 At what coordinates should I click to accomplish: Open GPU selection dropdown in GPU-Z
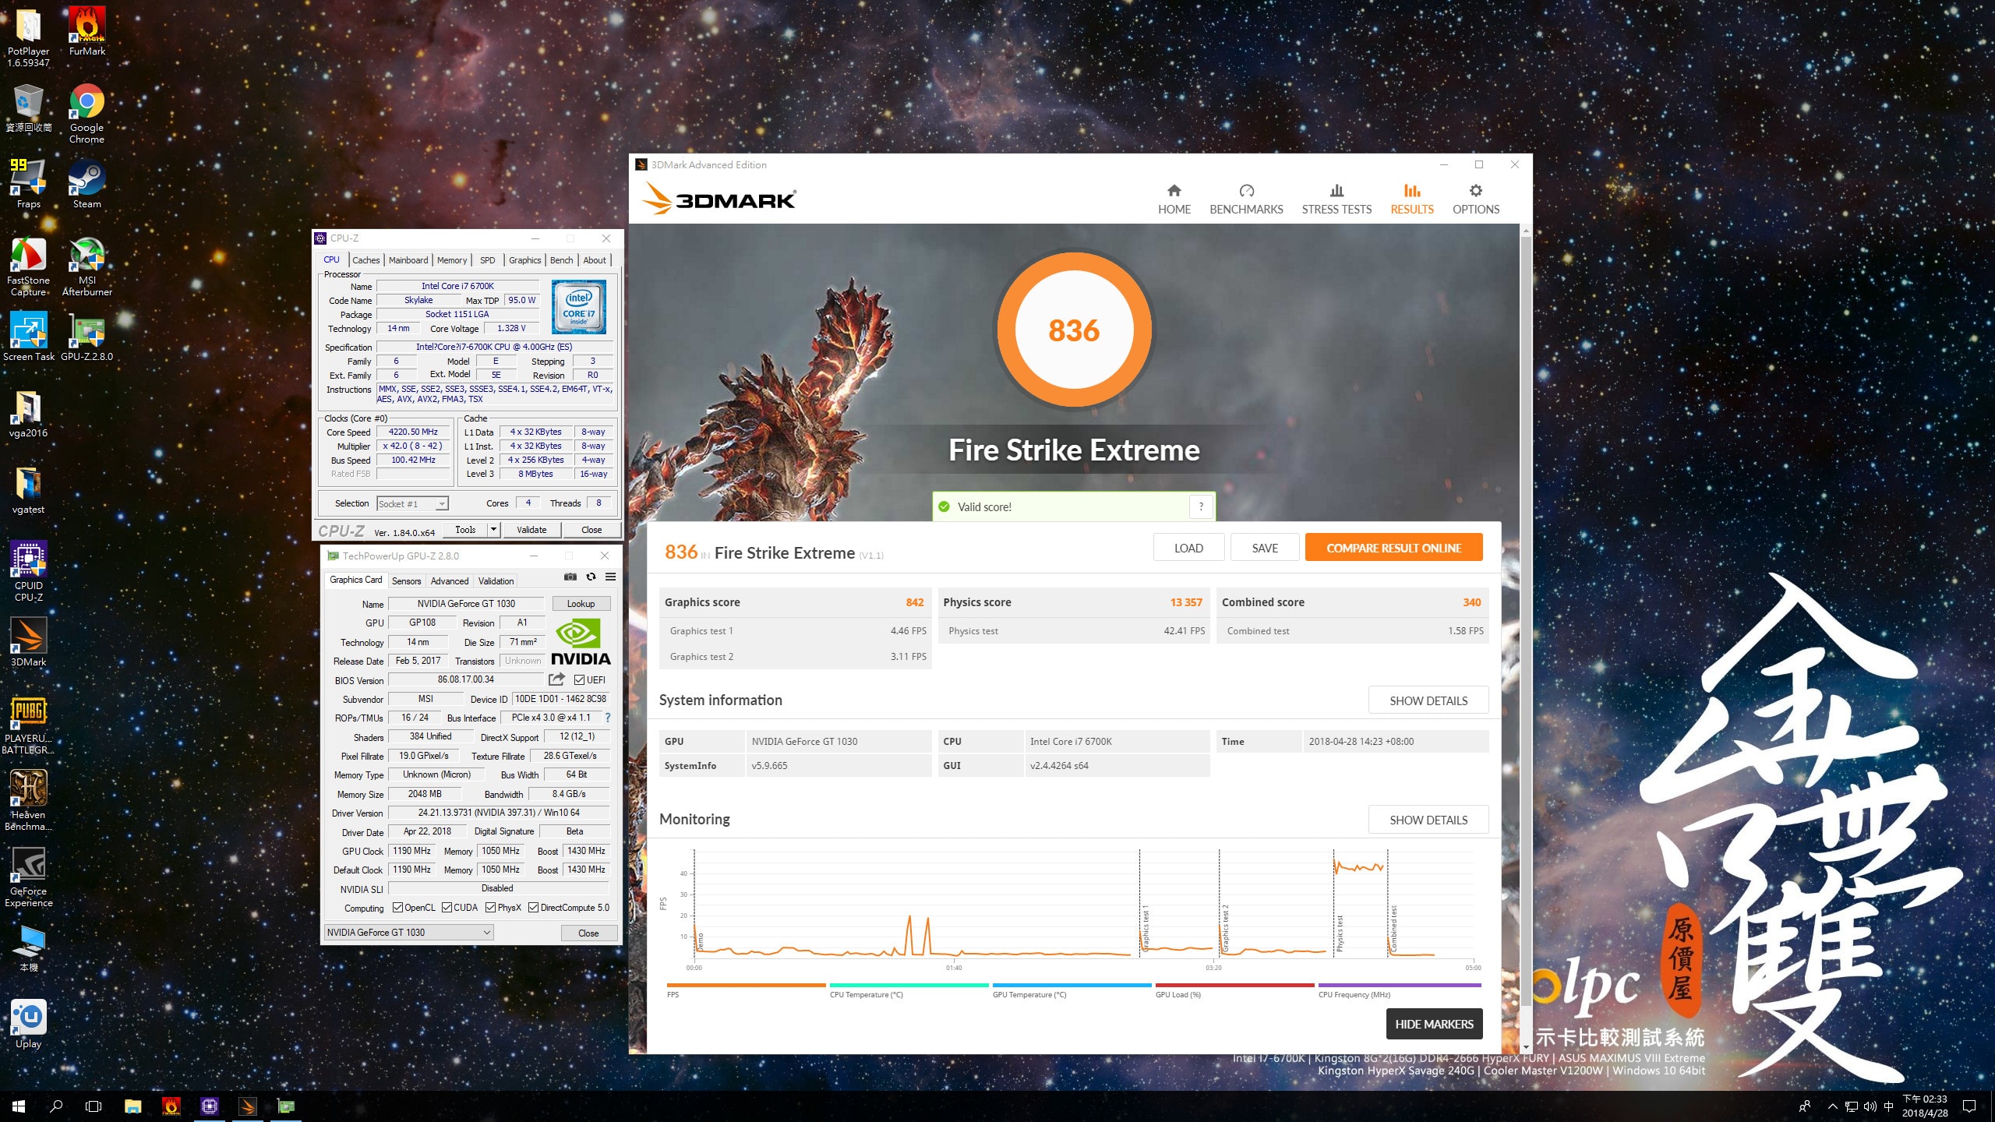tap(409, 932)
